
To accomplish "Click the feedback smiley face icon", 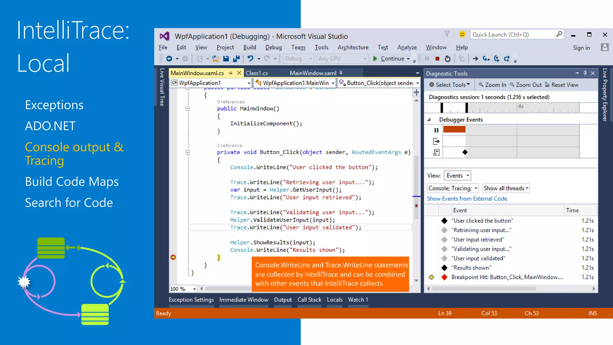I will 462,34.
